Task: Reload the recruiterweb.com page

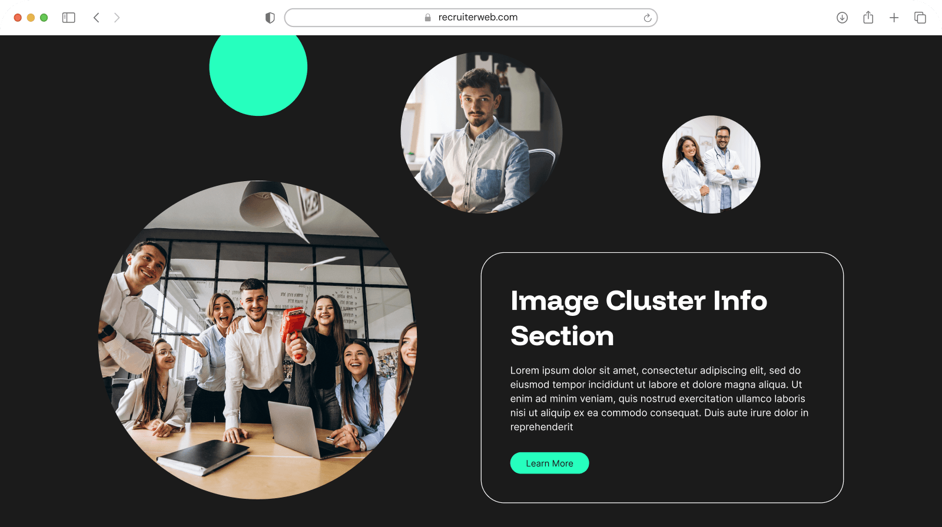Action: pyautogui.click(x=647, y=18)
